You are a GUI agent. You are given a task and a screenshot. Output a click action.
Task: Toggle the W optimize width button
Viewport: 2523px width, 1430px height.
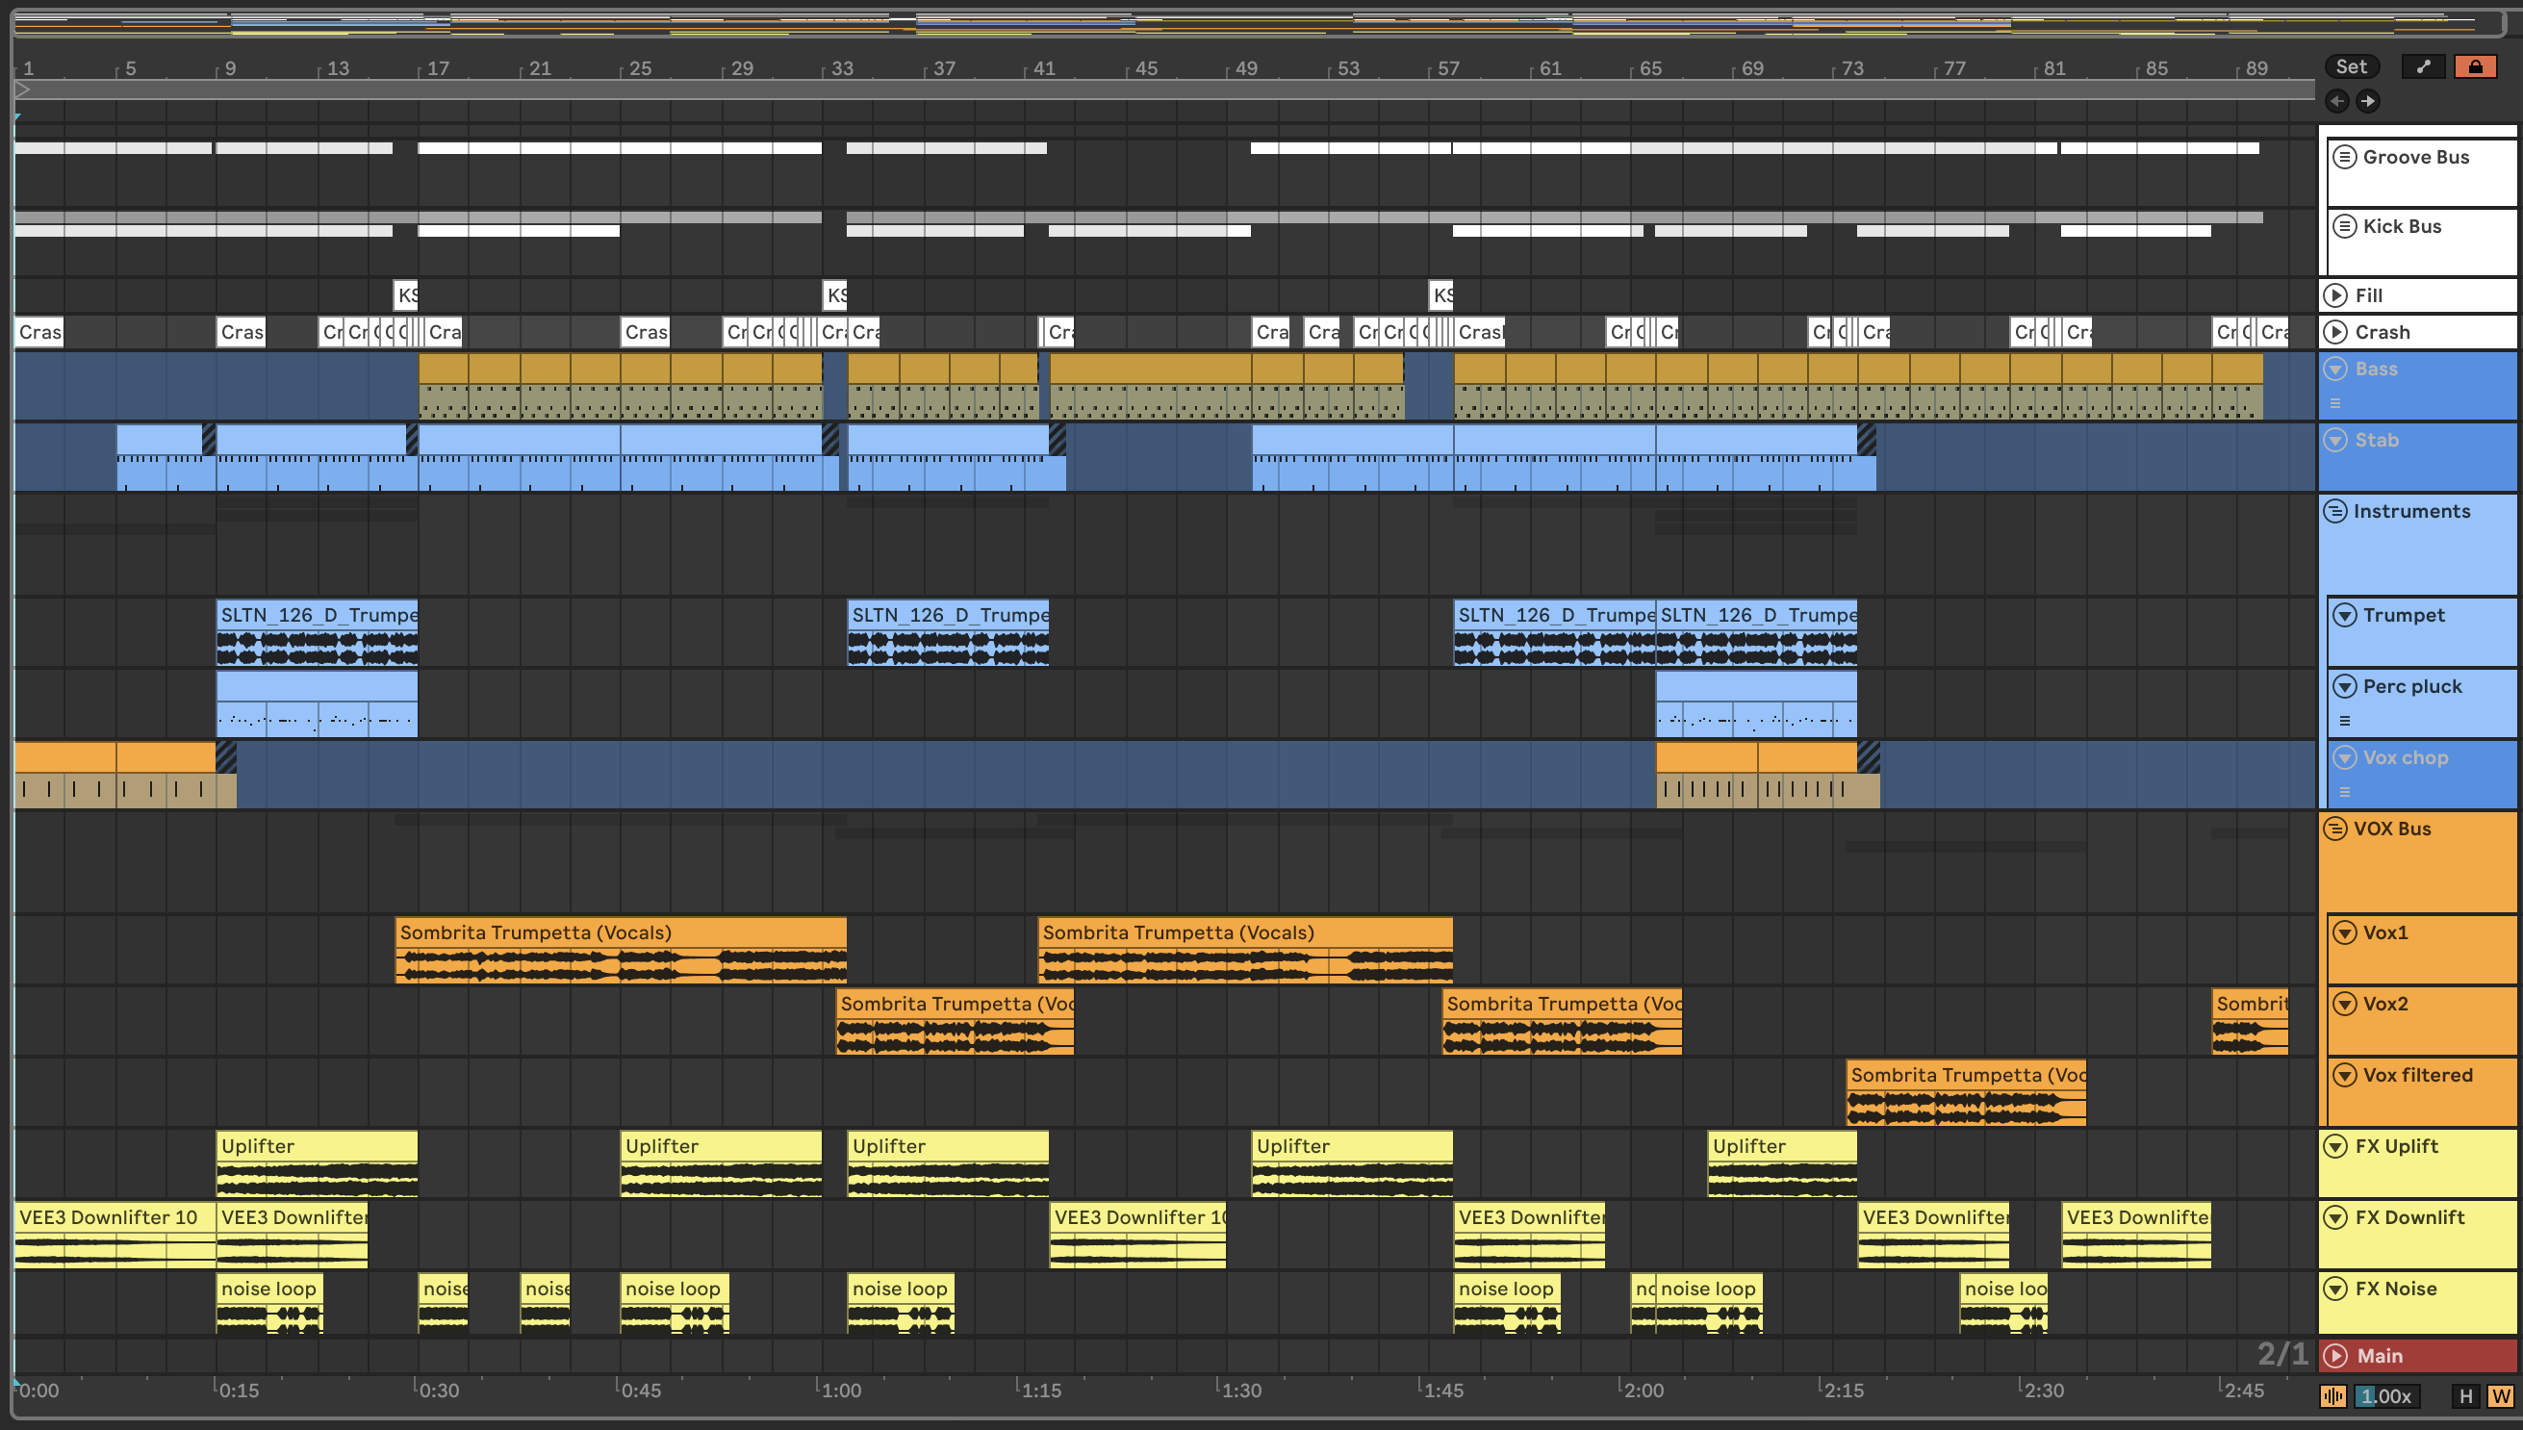click(x=2501, y=1396)
